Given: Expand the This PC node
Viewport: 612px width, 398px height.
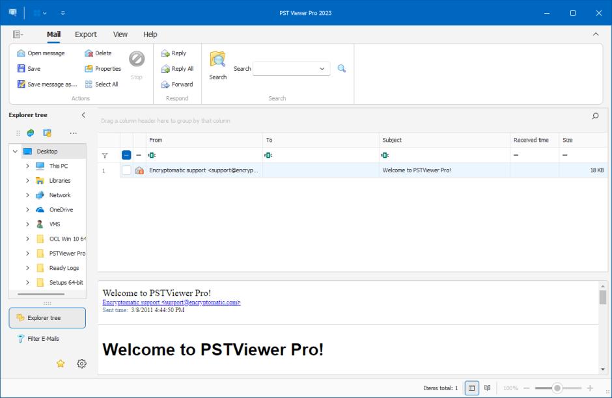Looking at the screenshot, I should (27, 166).
